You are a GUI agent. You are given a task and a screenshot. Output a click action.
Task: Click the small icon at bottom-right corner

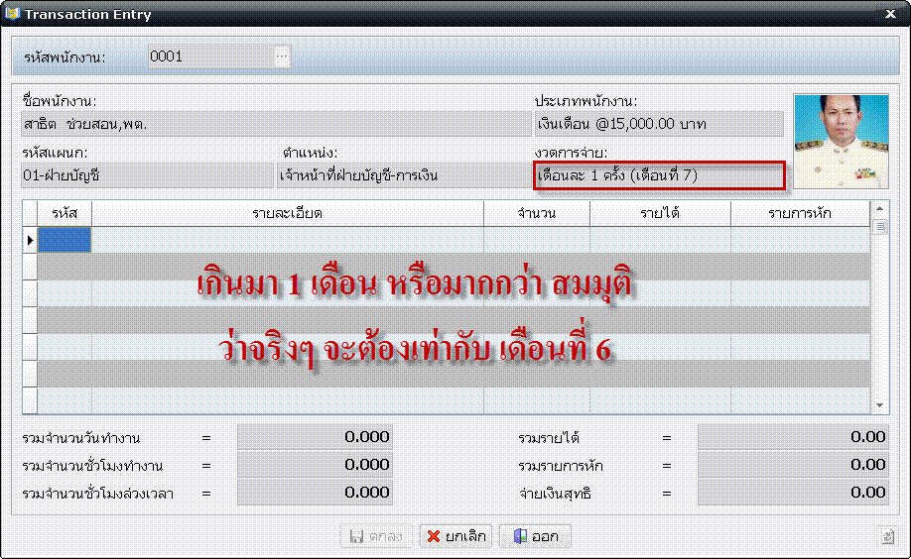click(x=888, y=536)
